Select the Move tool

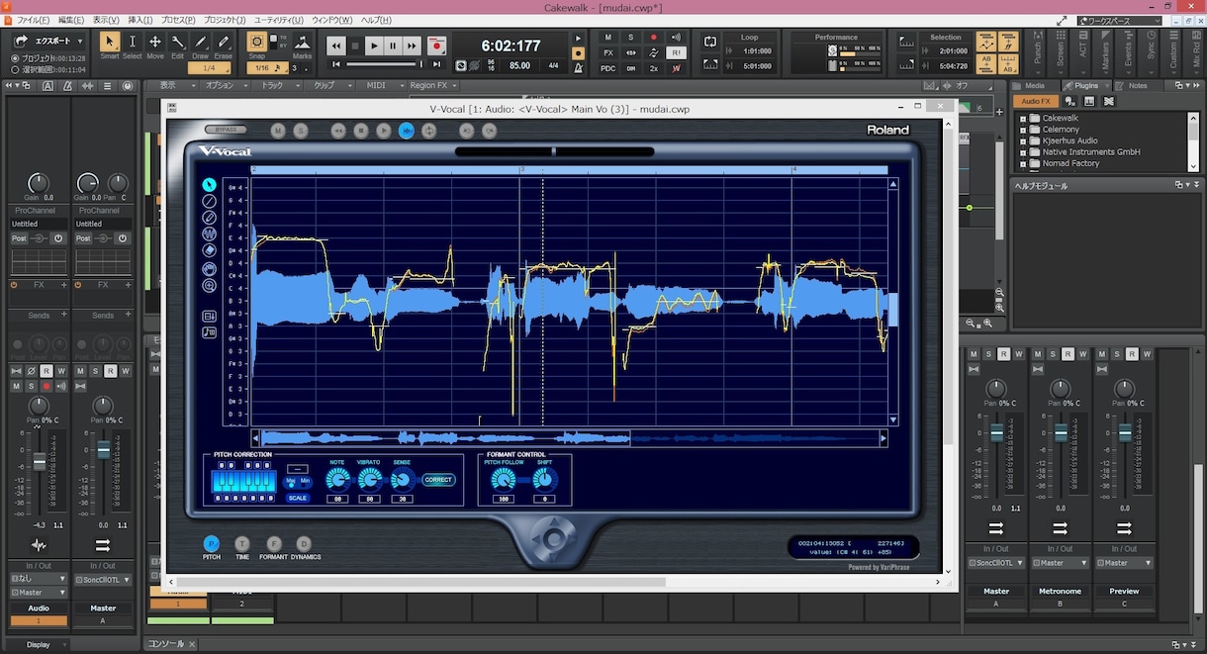point(155,42)
